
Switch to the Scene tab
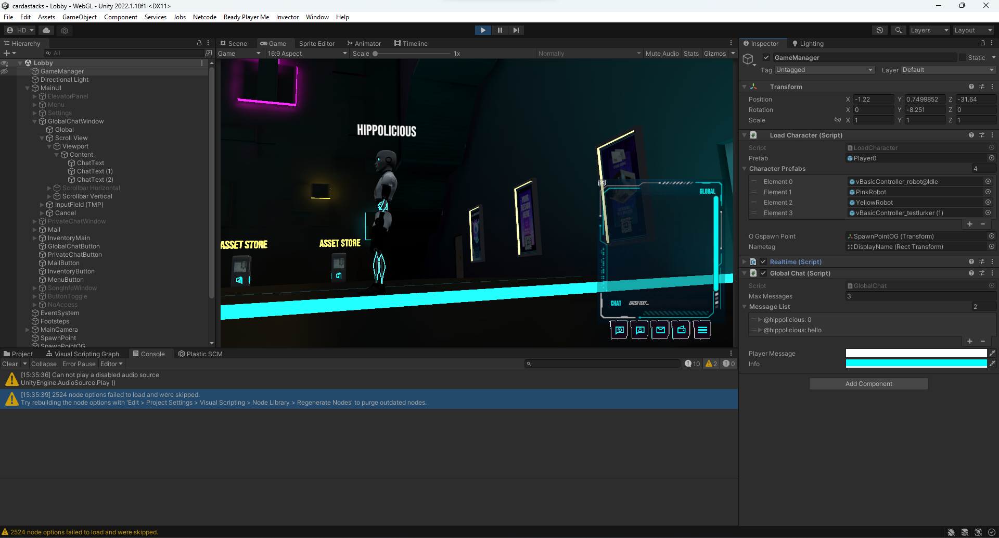click(x=233, y=43)
